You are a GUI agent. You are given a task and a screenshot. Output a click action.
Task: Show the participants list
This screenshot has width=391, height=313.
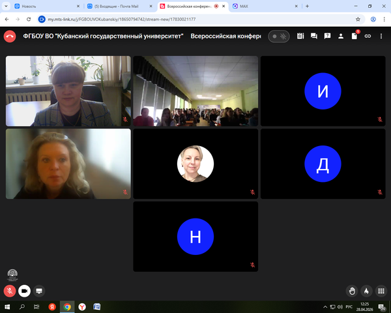pyautogui.click(x=341, y=37)
